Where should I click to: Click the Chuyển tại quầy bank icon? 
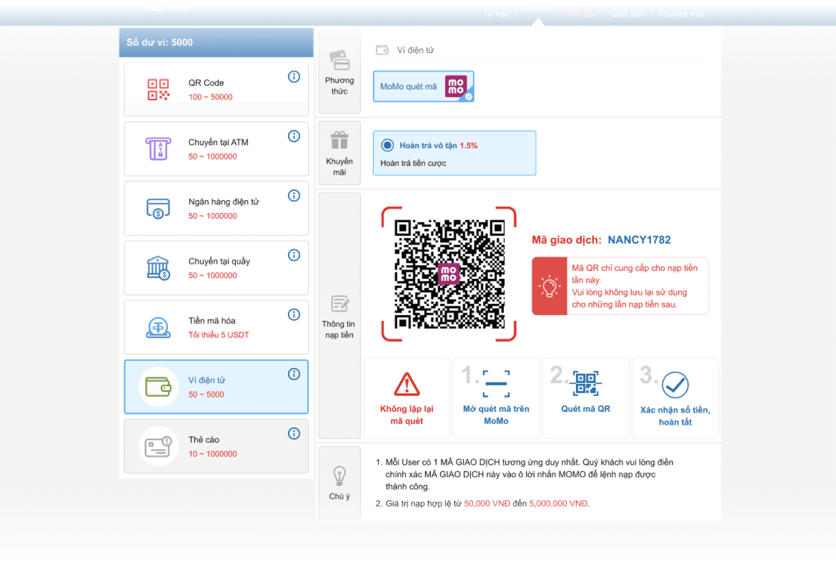point(158,268)
